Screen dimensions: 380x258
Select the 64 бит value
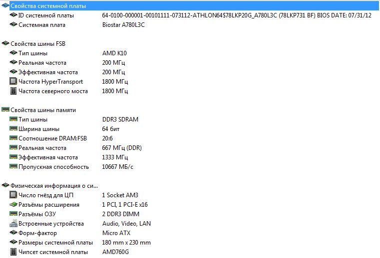click(111, 129)
